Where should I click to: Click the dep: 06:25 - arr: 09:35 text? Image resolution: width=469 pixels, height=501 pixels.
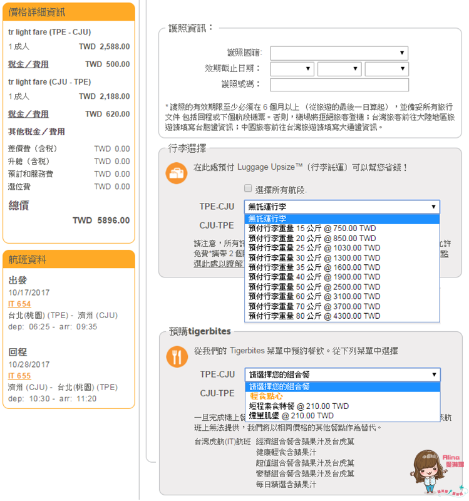pyautogui.click(x=53, y=326)
